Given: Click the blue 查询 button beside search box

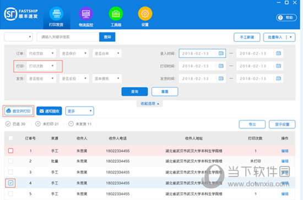Looking at the screenshot, I should 107,37.
